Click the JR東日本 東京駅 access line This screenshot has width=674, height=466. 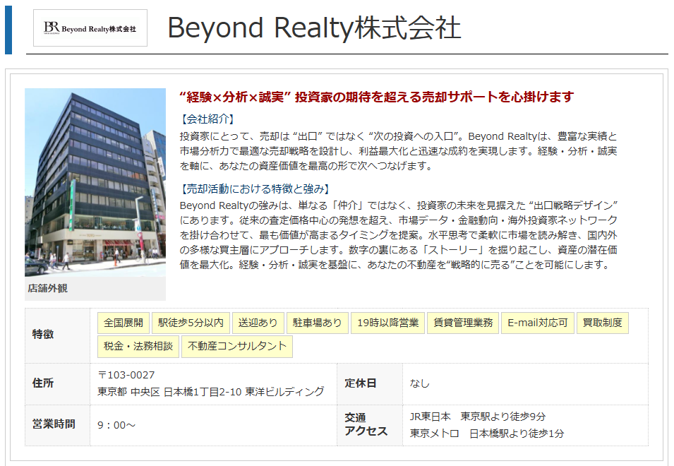478,417
